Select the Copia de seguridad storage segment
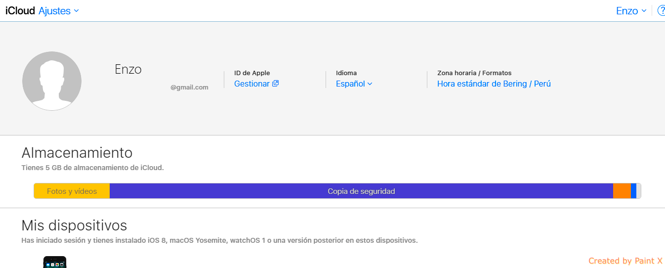 click(361, 191)
